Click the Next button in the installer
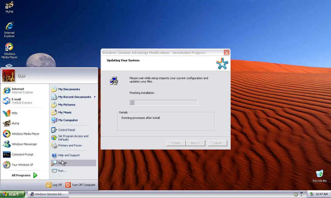 (195, 143)
